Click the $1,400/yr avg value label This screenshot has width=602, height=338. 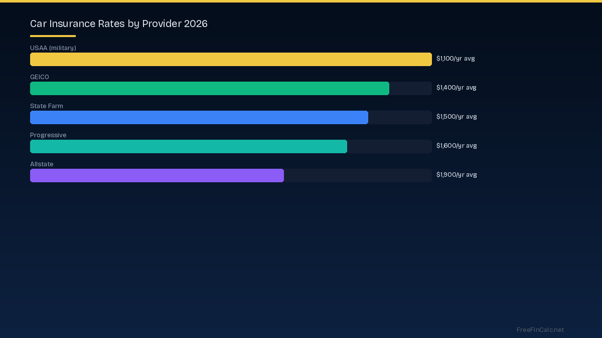457,88
